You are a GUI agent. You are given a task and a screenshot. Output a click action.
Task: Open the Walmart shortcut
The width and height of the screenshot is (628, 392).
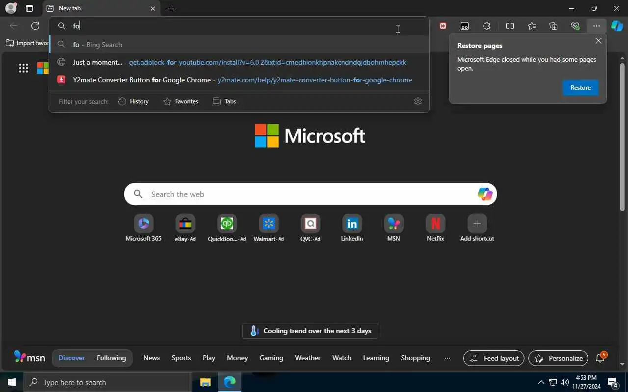pyautogui.click(x=268, y=228)
